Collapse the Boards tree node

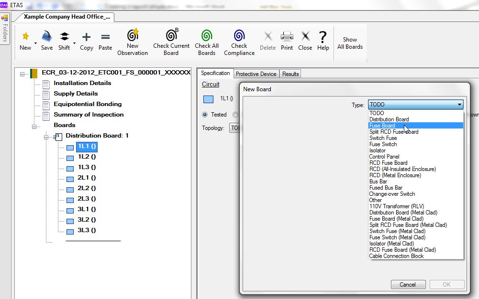pos(34,127)
